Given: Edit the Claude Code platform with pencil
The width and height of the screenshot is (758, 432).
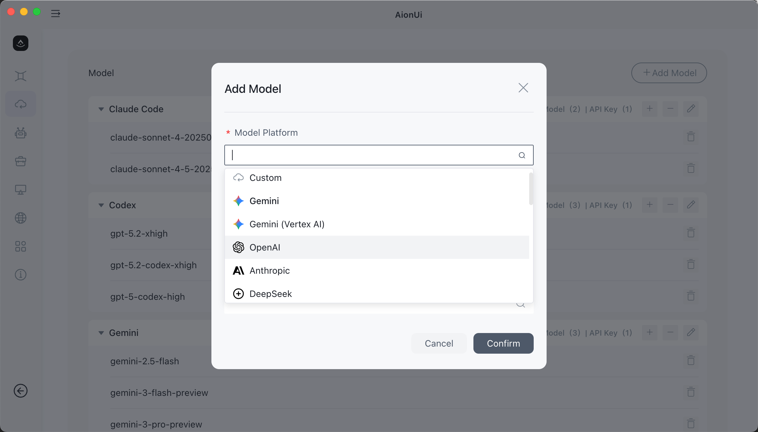Looking at the screenshot, I should click(x=691, y=109).
